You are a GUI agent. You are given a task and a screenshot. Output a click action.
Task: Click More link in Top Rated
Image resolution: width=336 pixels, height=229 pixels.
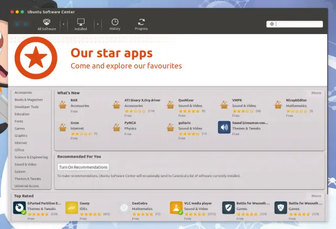(316, 196)
